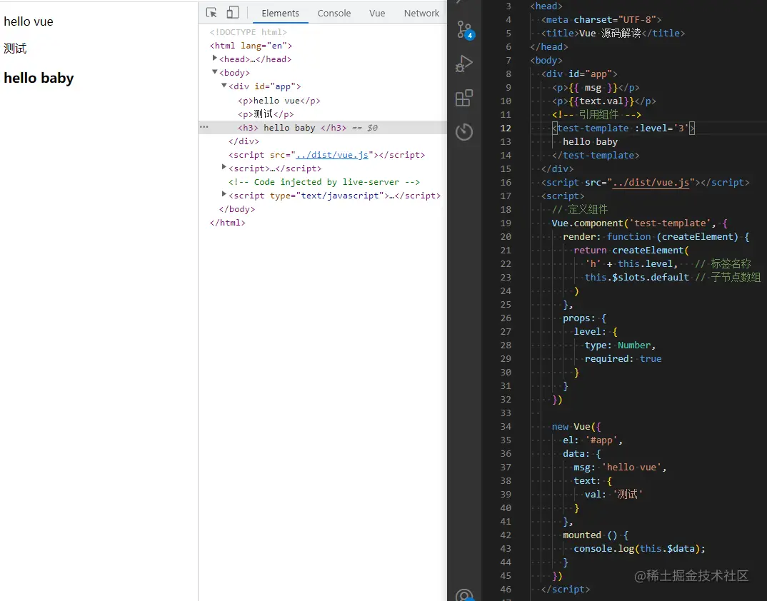The image size is (767, 601).
Task: Open Run and Debug icon in VS Code
Action: 464,64
